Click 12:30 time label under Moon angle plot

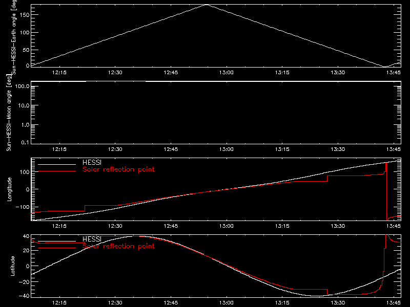click(x=115, y=149)
